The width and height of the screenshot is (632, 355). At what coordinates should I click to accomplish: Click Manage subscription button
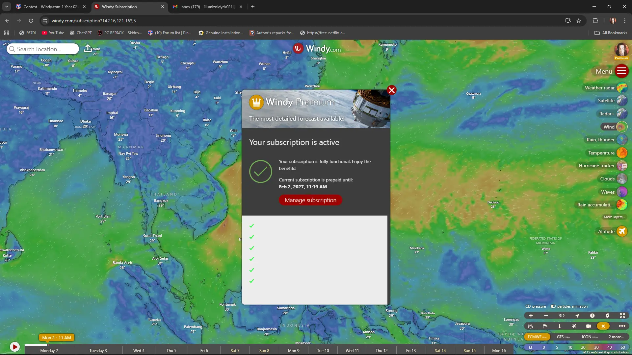[310, 200]
